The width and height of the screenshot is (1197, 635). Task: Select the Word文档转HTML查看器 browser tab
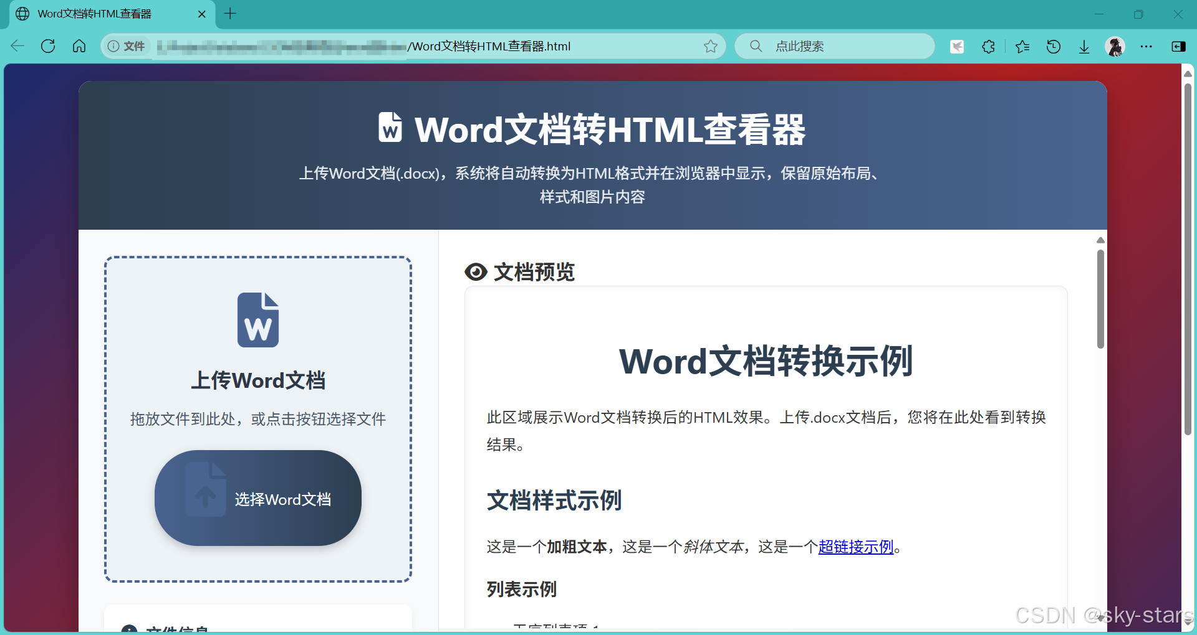coord(112,14)
